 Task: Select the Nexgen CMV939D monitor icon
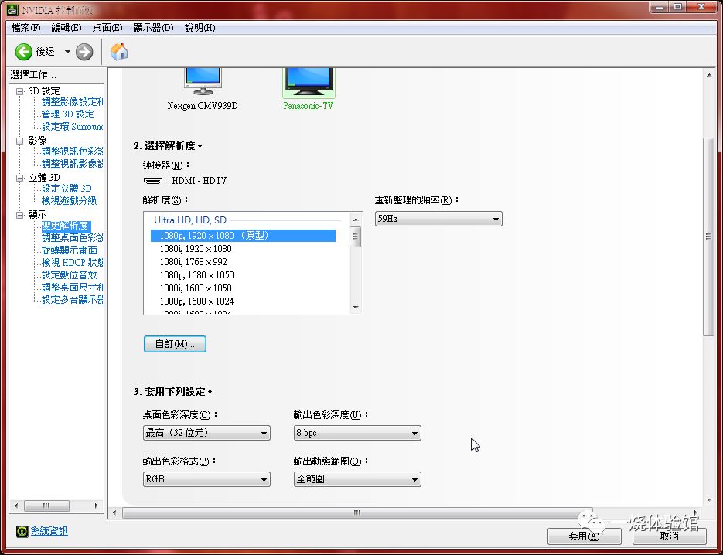[203, 82]
